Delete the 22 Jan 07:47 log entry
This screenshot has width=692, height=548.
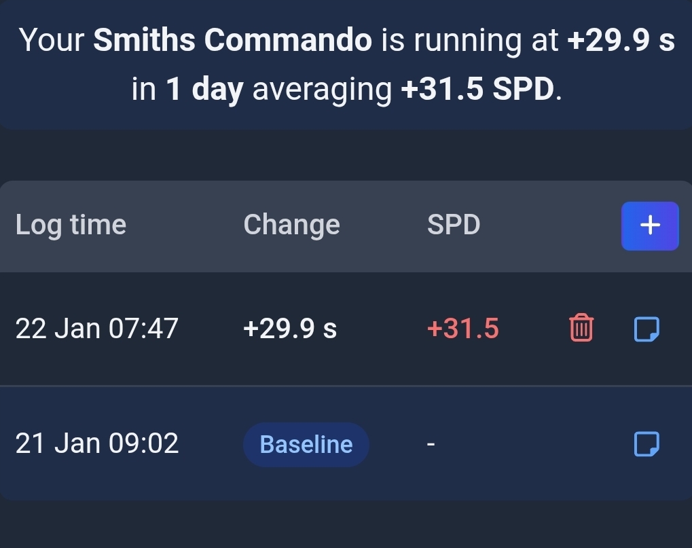[581, 329]
